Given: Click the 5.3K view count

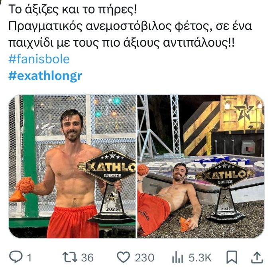Looking at the screenshot, I should point(200,257).
